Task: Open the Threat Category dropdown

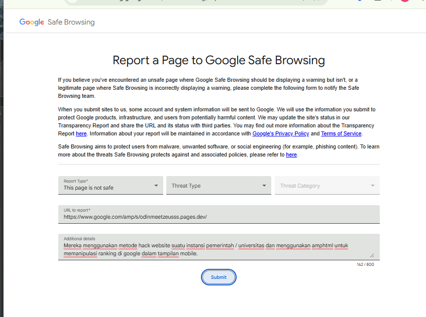Action: click(x=327, y=185)
